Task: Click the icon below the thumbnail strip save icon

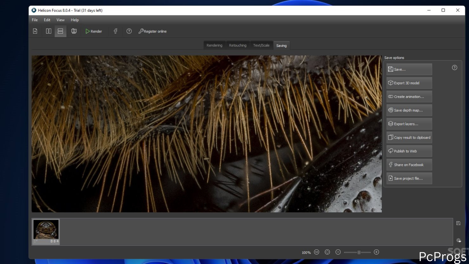Action: click(x=459, y=241)
